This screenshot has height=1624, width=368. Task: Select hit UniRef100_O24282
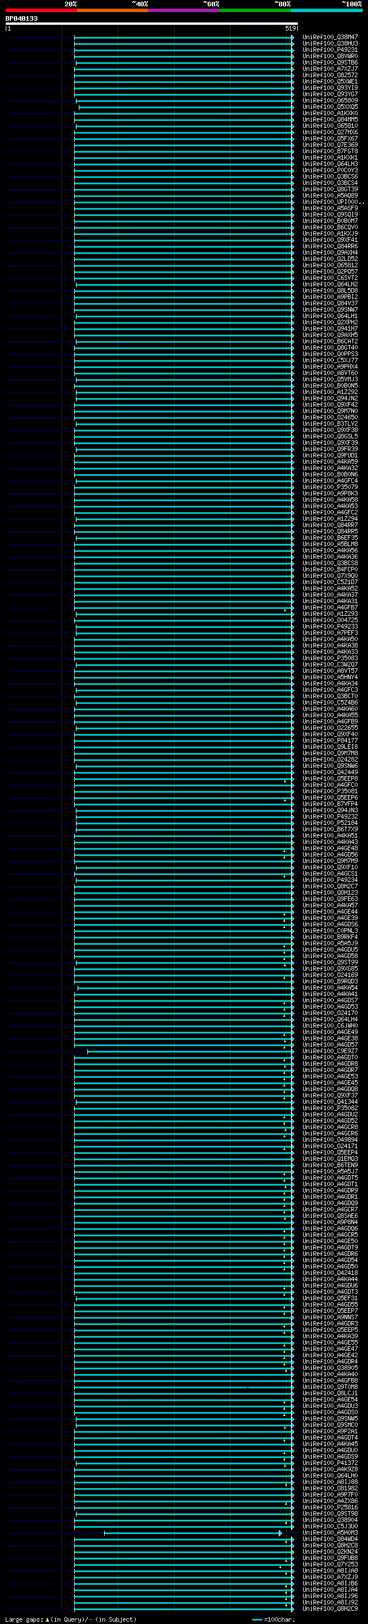pos(330,760)
